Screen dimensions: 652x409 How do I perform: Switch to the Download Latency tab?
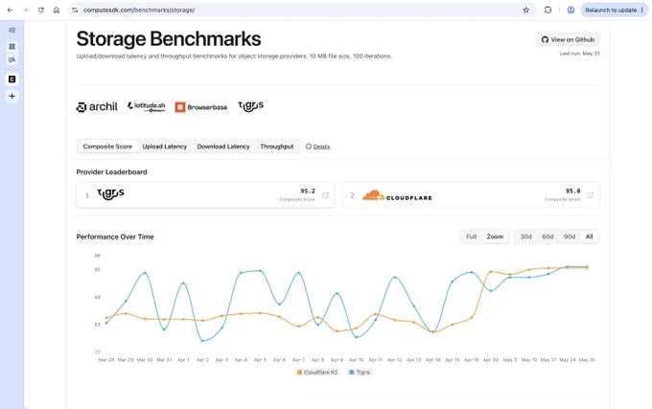pyautogui.click(x=223, y=147)
